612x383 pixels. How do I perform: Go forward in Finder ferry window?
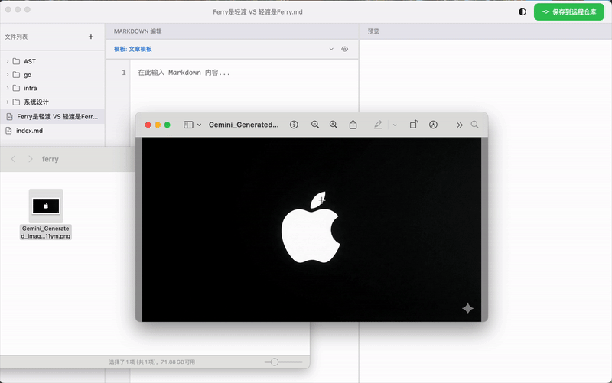(30, 159)
